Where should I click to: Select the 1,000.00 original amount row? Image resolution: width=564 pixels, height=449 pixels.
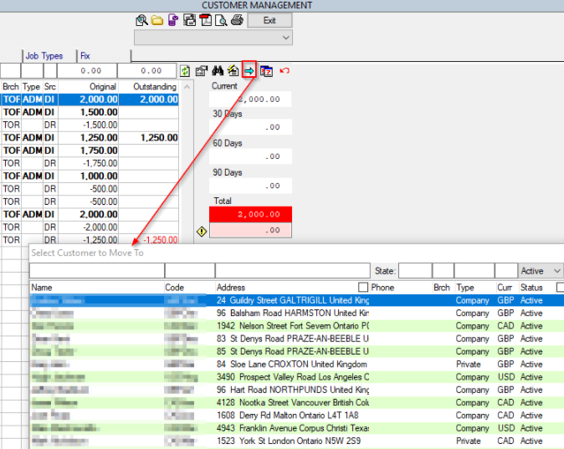pos(90,176)
